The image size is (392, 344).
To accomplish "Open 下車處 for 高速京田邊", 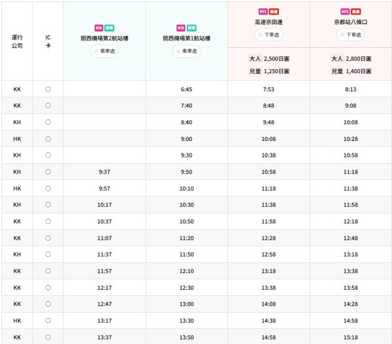I will tap(269, 35).
